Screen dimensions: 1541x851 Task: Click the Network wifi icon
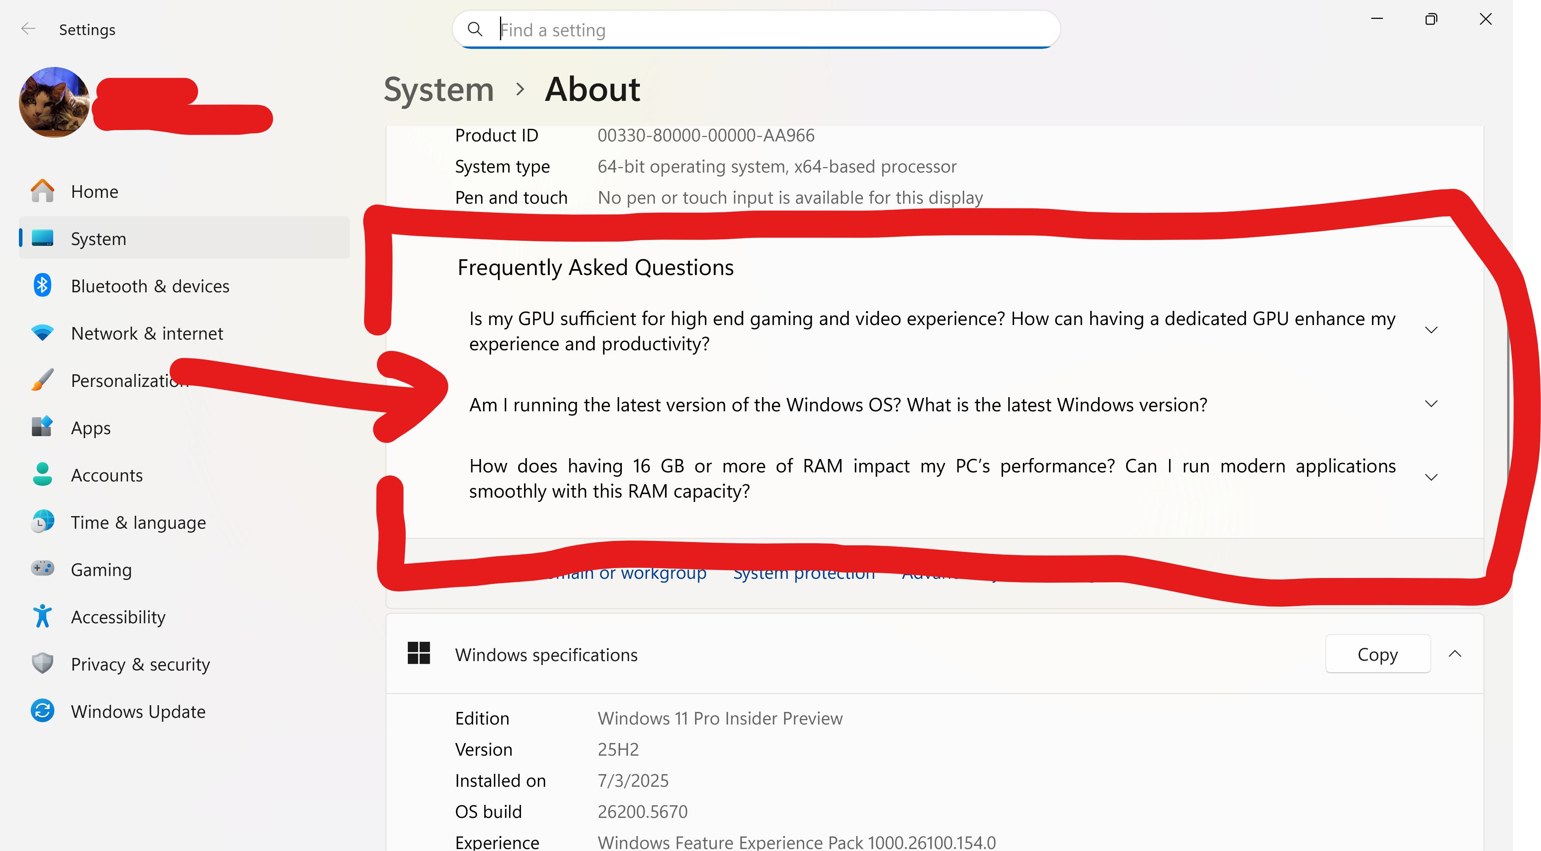tap(43, 333)
